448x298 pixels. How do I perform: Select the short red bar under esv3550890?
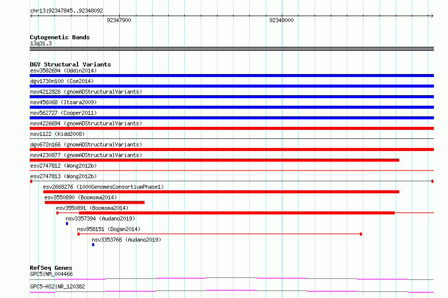tap(95, 202)
